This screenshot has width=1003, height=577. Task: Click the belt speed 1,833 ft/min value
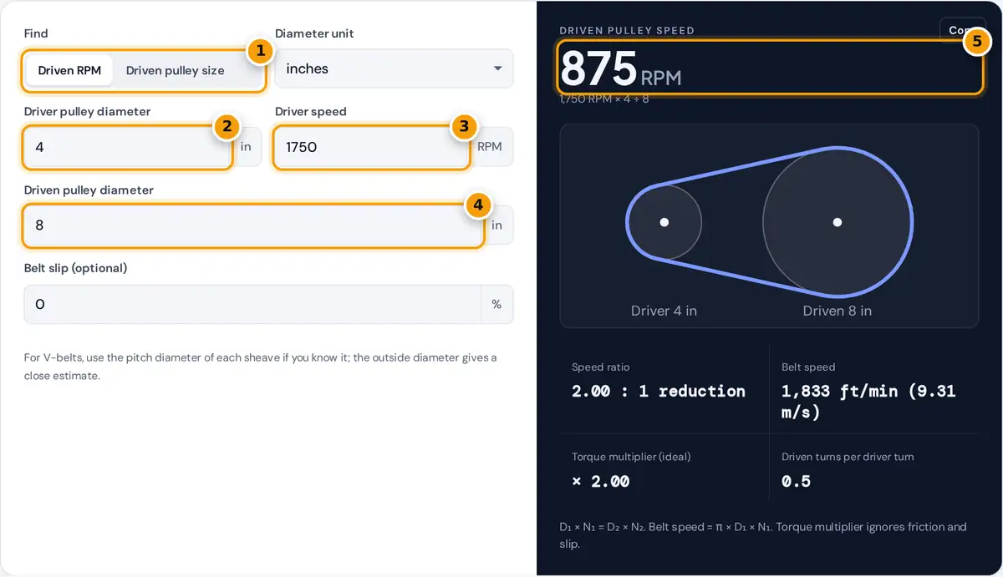(868, 402)
